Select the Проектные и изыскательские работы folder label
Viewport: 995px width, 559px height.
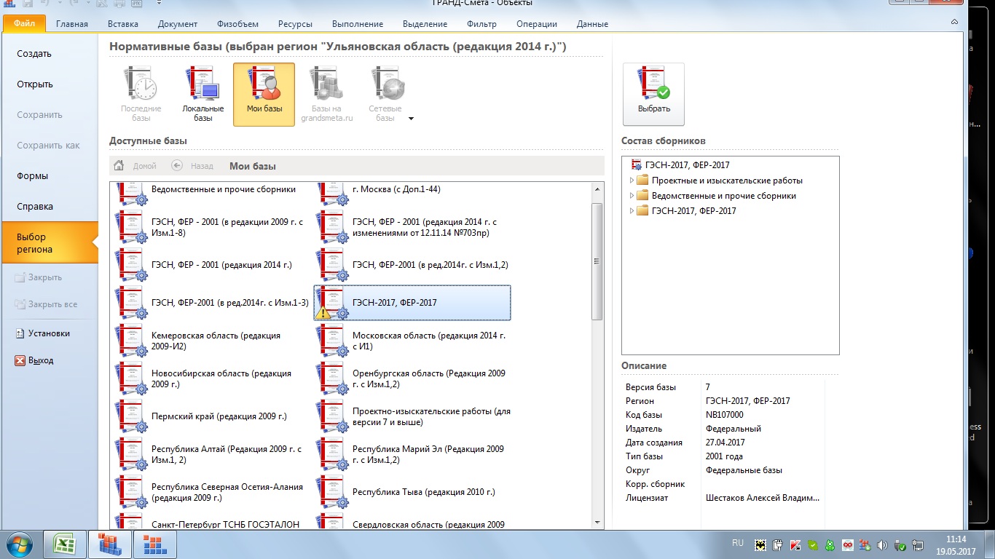(727, 181)
